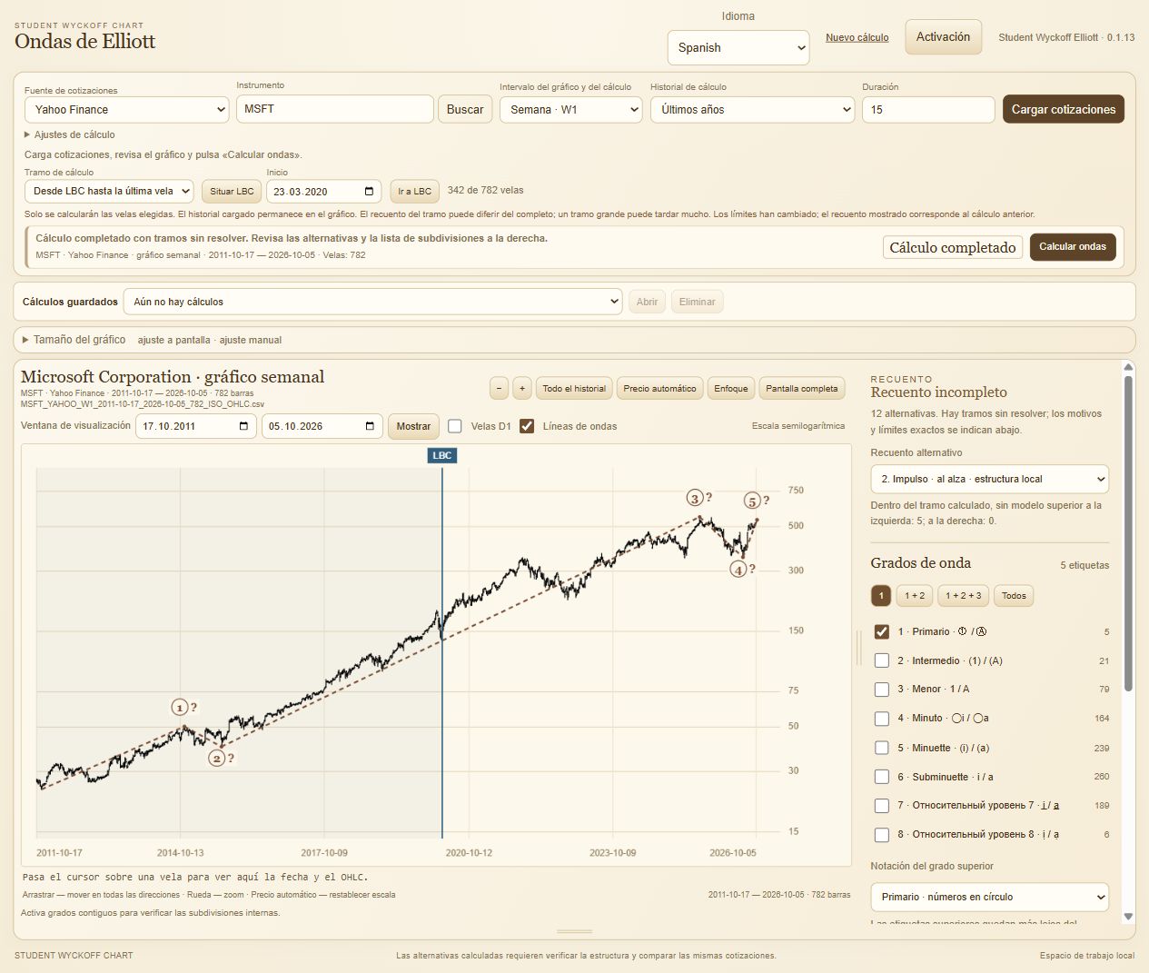The width and height of the screenshot is (1149, 973).
Task: Open the Cálculos guardados dropdown
Action: (x=372, y=302)
